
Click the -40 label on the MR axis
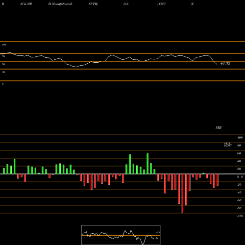click(239, 193)
